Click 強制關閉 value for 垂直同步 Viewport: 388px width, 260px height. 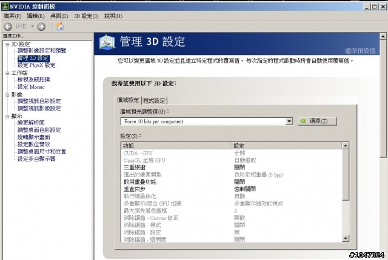[x=245, y=189]
